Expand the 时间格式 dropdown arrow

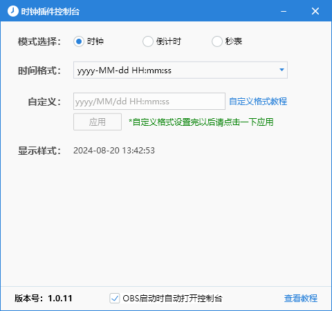(x=282, y=70)
